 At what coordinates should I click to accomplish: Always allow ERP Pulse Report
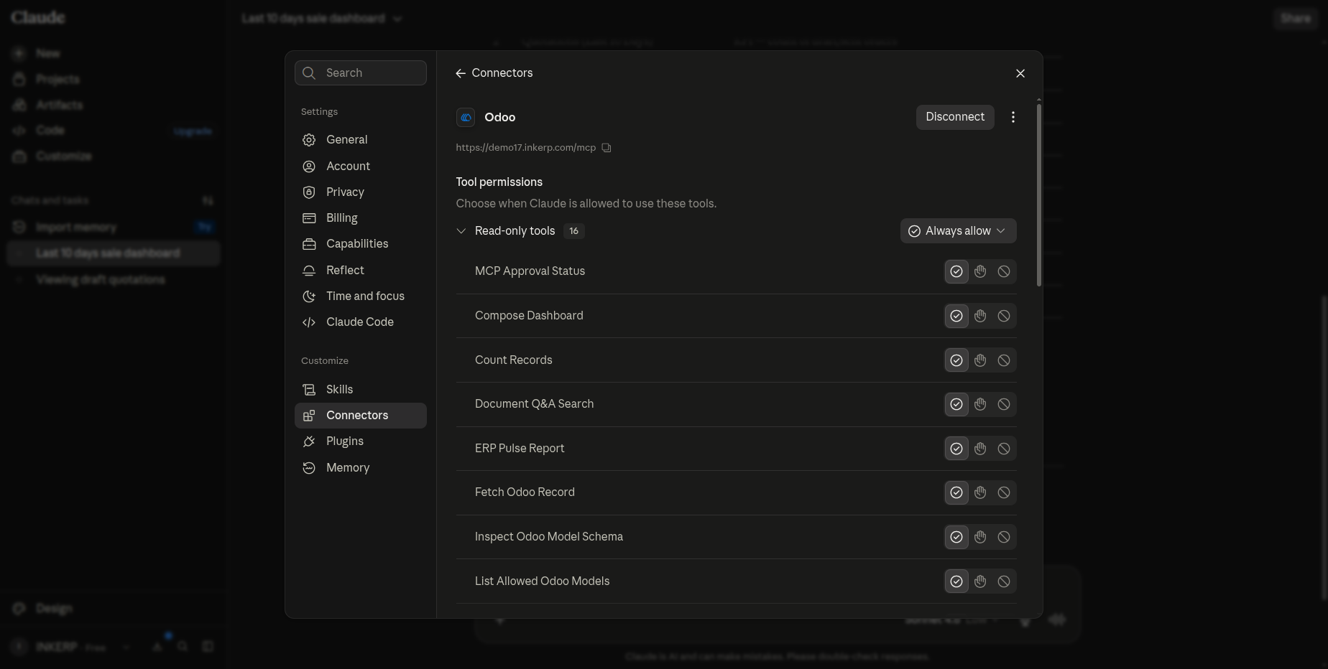[956, 449]
